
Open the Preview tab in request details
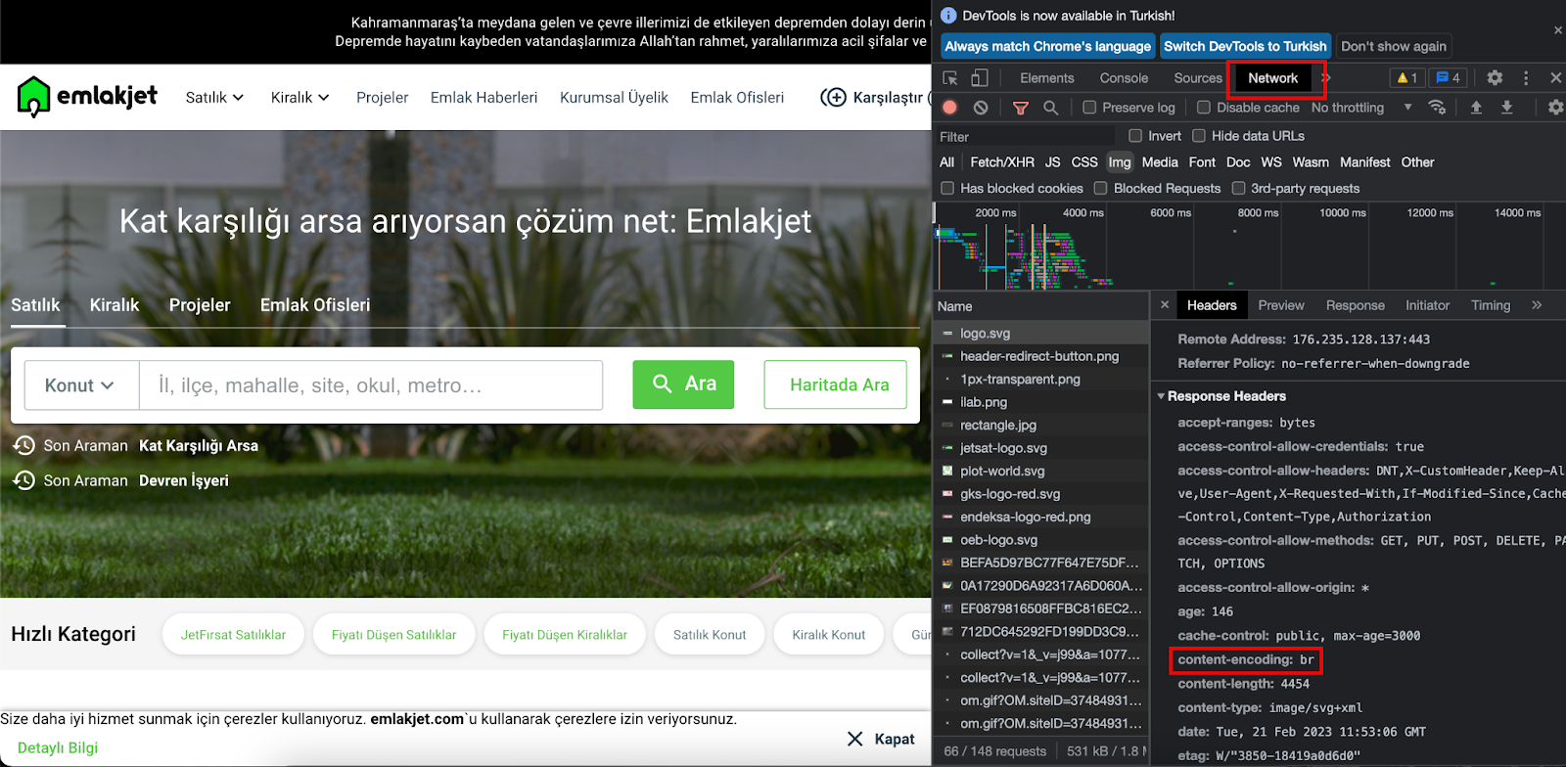[x=1280, y=305]
